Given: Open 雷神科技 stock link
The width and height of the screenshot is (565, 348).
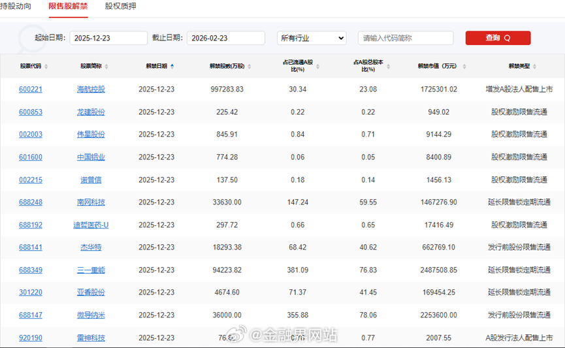Looking at the screenshot, I should pos(91,338).
